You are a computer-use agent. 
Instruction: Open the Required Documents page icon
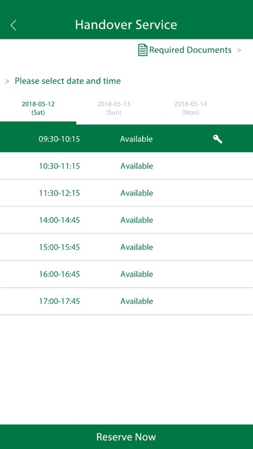(x=143, y=50)
